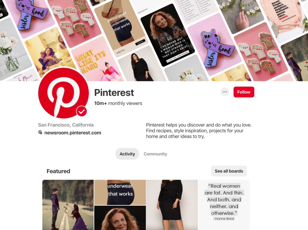Follow the Pinterest profile

point(244,92)
